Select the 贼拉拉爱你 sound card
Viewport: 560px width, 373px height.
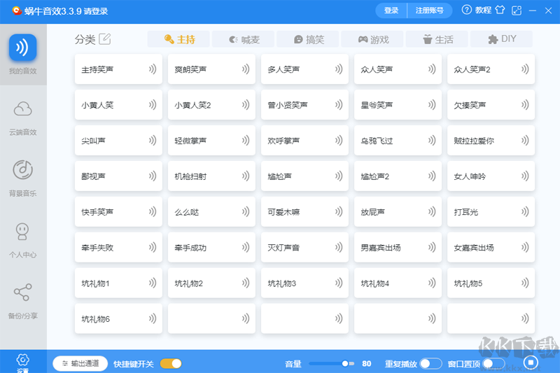pyautogui.click(x=491, y=141)
